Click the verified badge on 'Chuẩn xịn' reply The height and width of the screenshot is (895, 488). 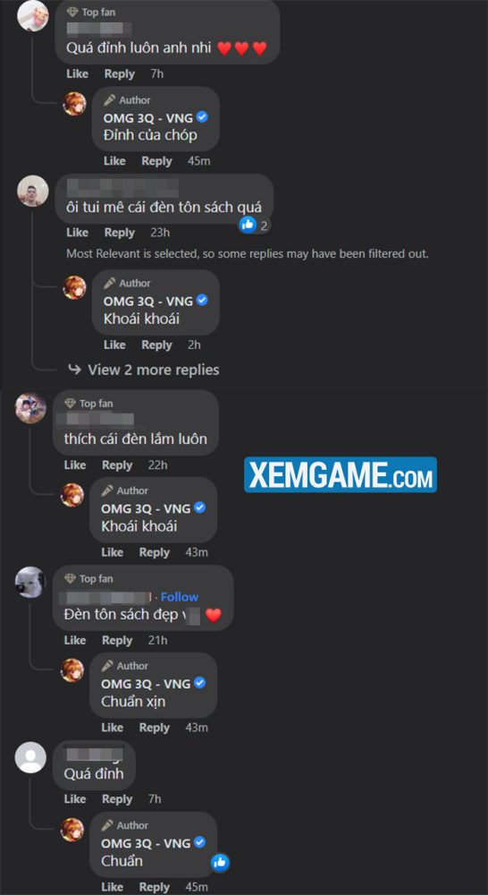pos(199,683)
